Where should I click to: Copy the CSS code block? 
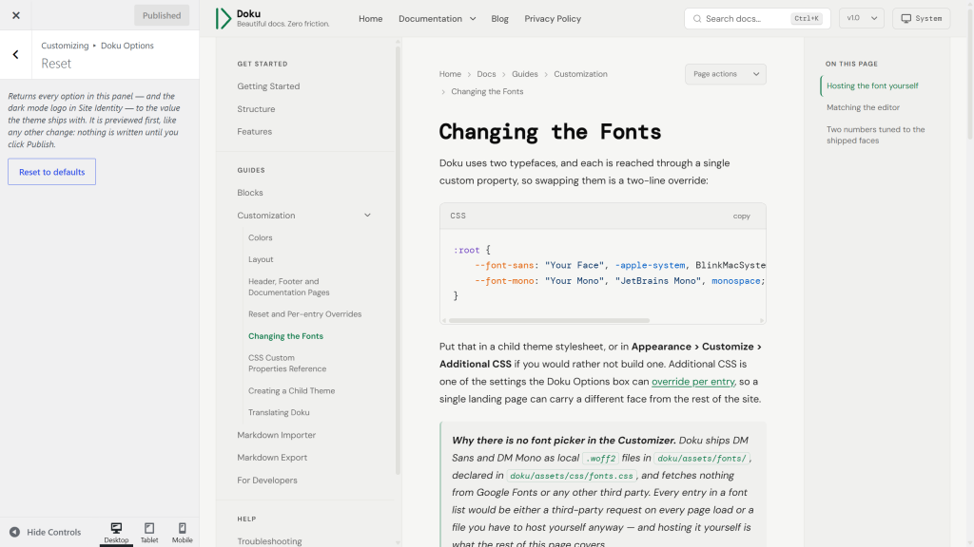pos(741,216)
